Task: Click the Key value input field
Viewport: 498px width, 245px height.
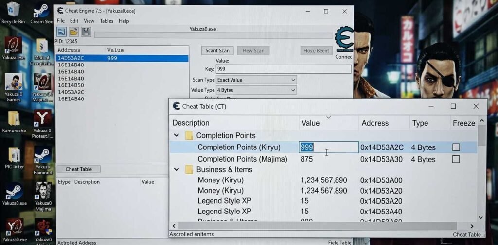Action: click(x=284, y=69)
